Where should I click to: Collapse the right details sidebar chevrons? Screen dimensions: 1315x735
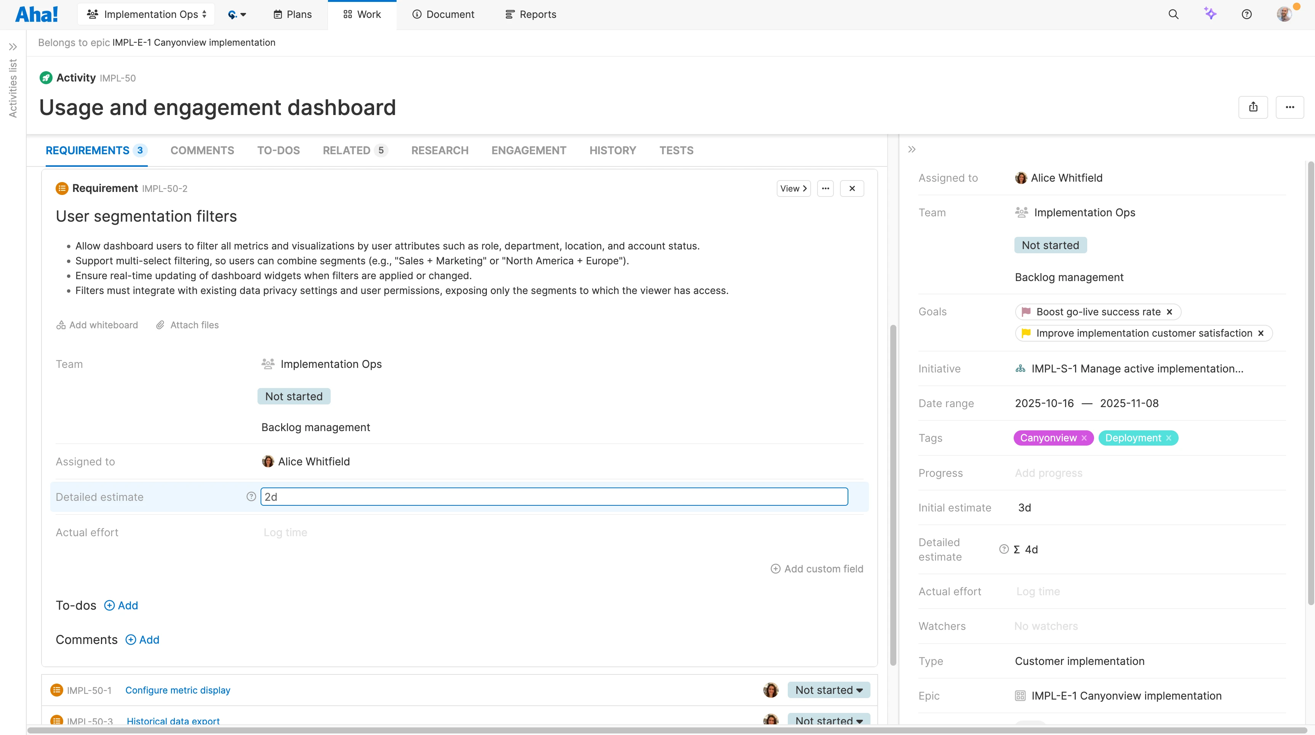[912, 150]
